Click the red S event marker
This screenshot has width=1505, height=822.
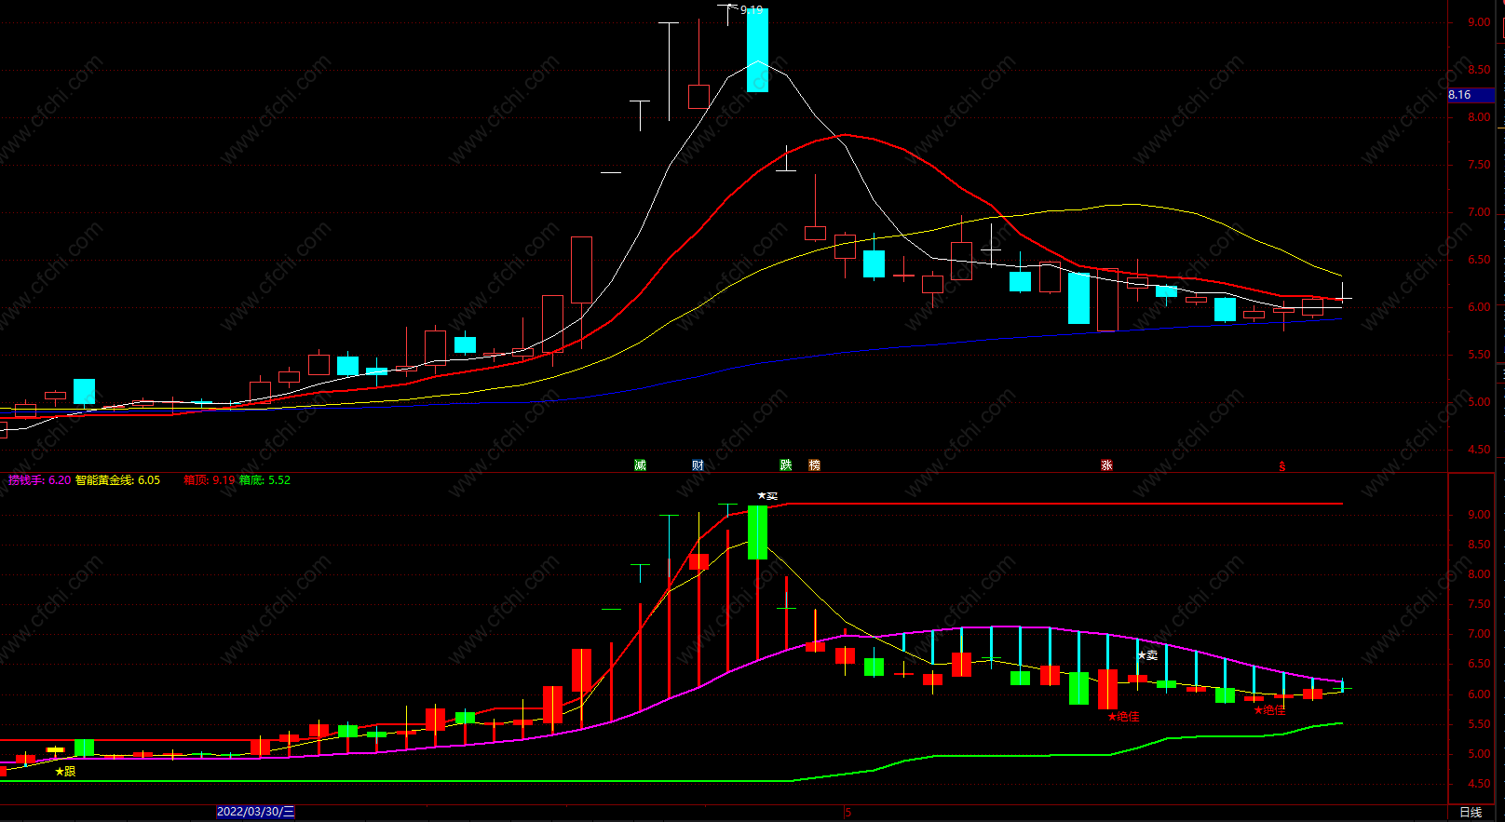pyautogui.click(x=1282, y=466)
